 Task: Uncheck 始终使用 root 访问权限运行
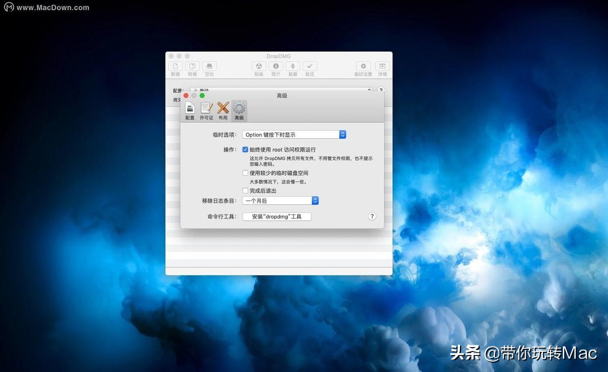(x=245, y=149)
